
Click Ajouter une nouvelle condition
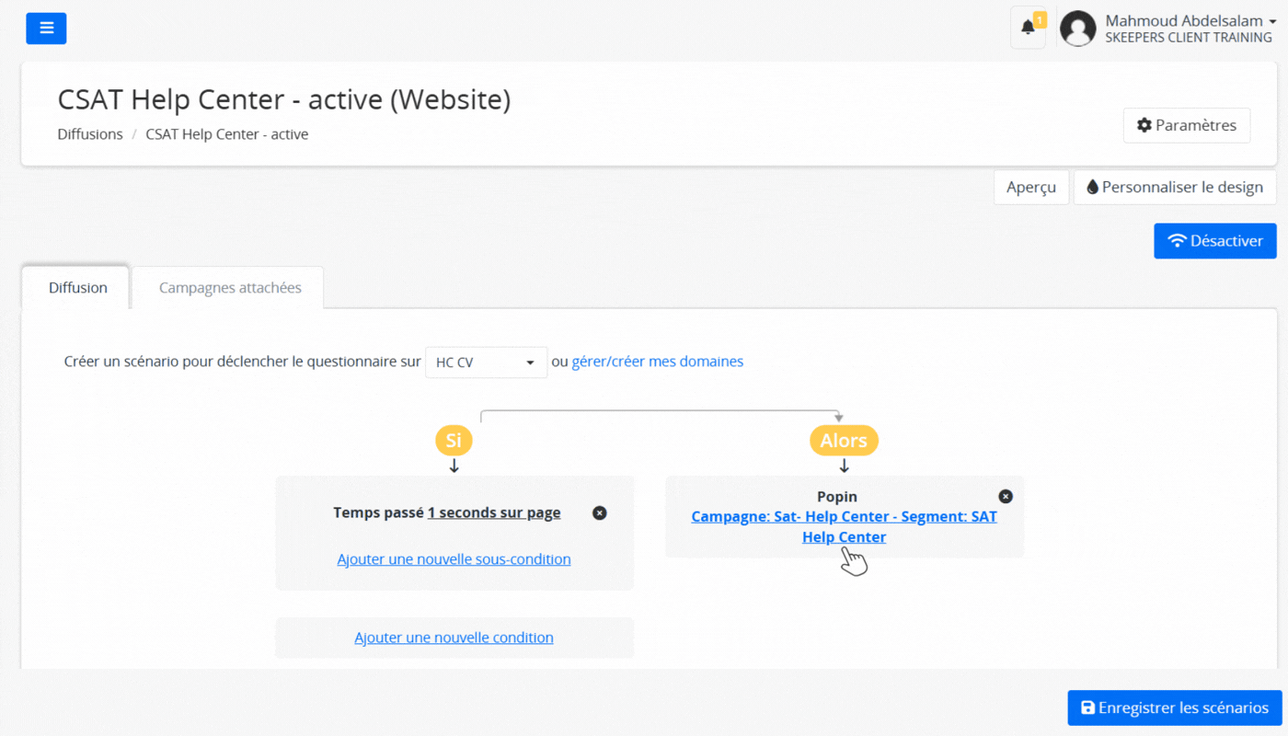[x=454, y=638]
